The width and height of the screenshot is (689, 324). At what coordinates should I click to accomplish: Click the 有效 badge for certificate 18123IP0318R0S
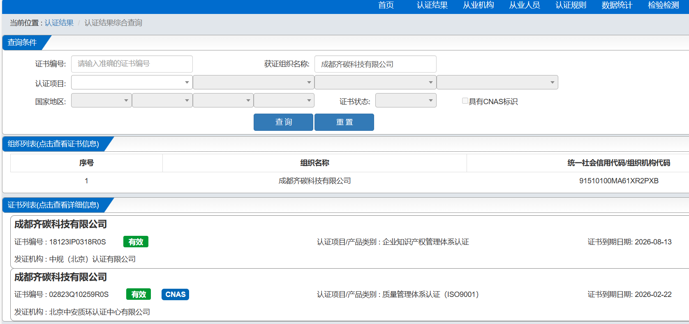point(136,242)
